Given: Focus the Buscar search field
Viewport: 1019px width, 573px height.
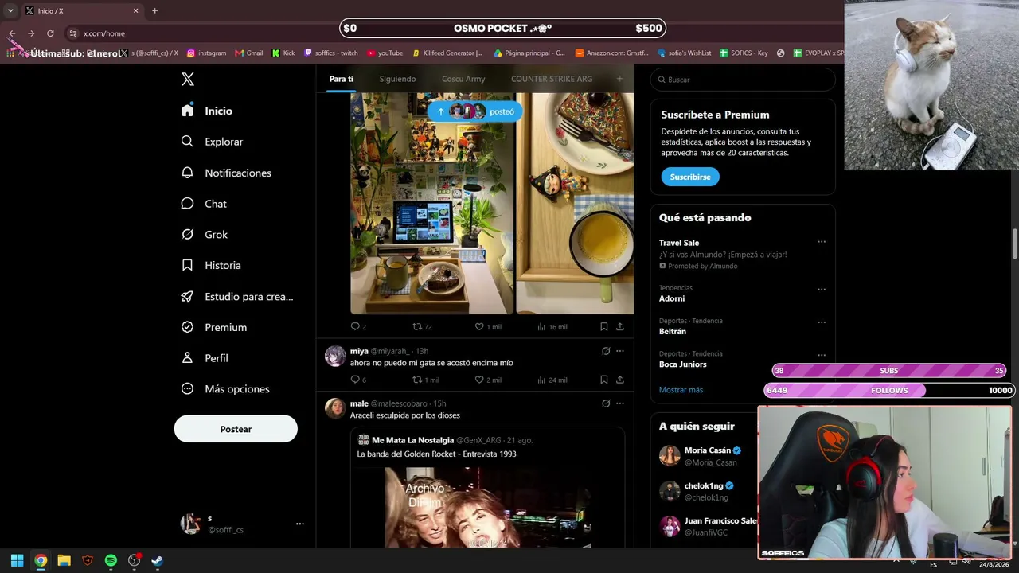Looking at the screenshot, I should tap(743, 80).
